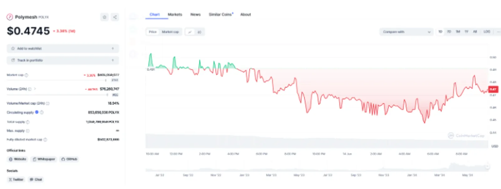The width and height of the screenshot is (501, 189).
Task: Click the chat bubble icon on Chat
Action: (31, 180)
